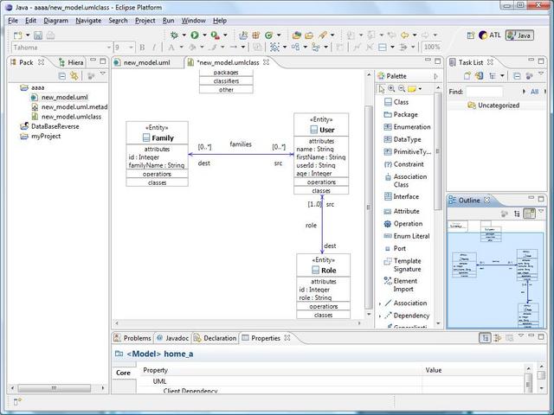
Task: Open the Navigate menu
Action: (x=87, y=20)
